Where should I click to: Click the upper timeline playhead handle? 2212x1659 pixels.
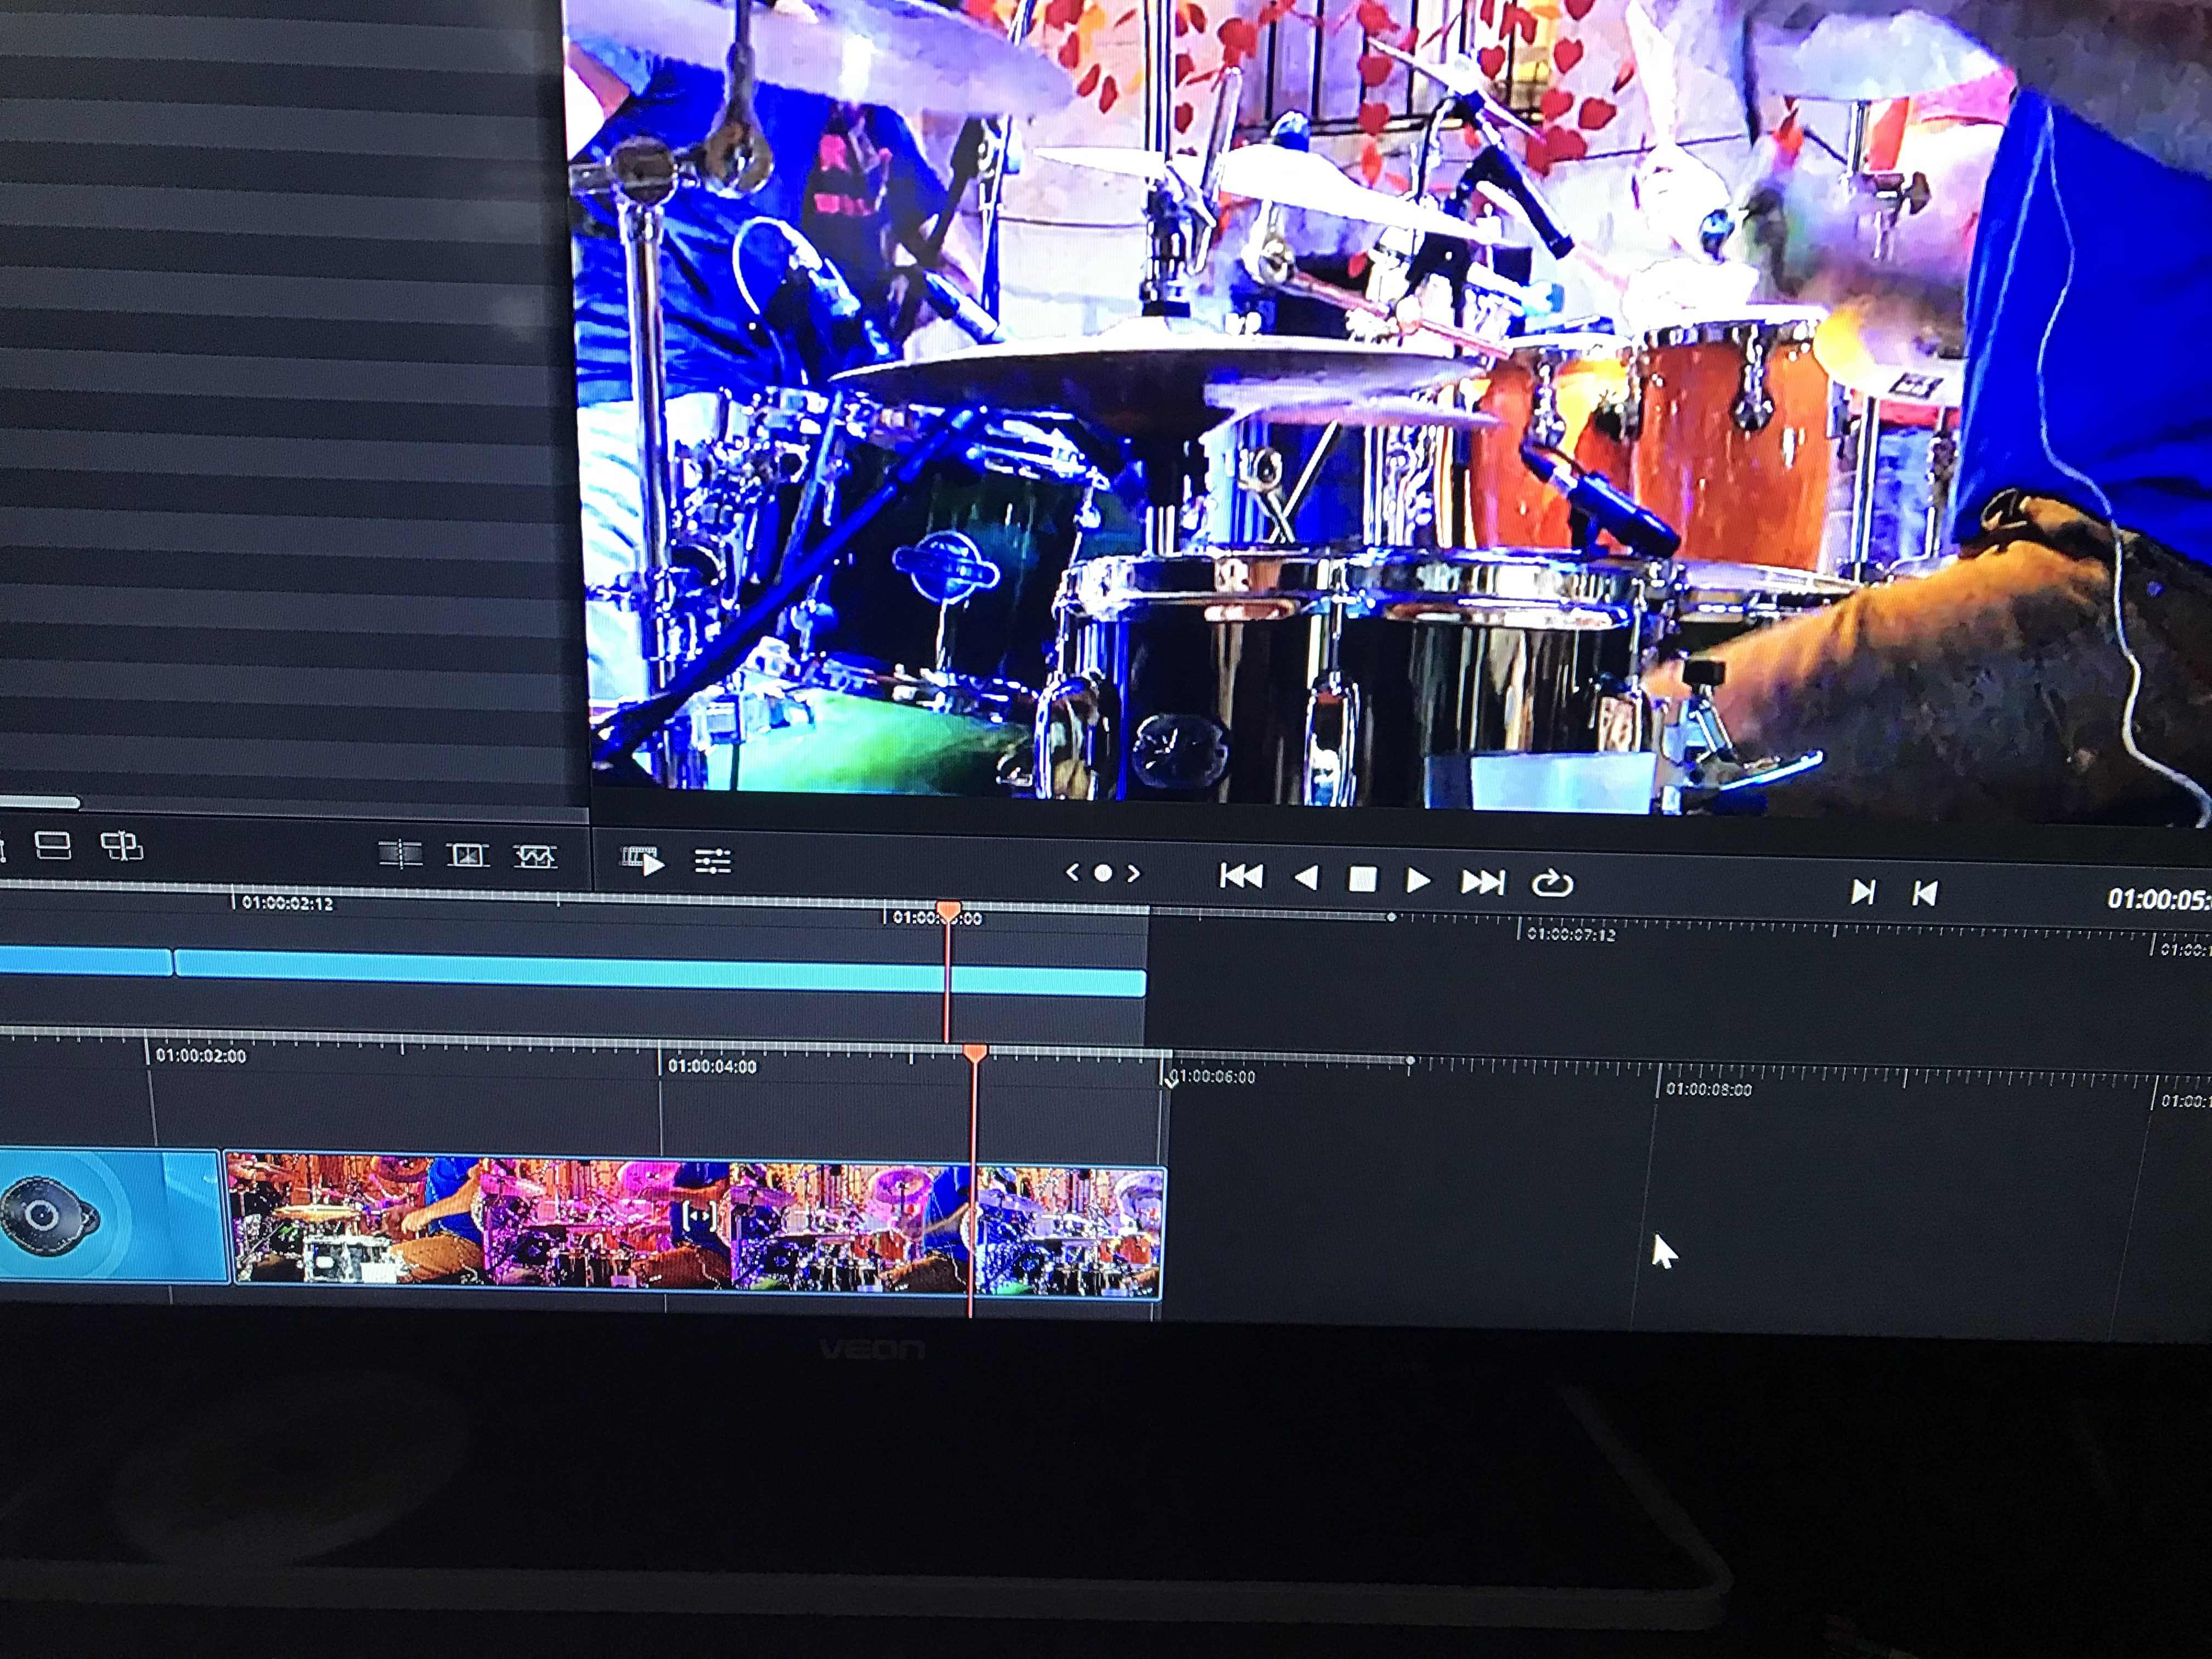tap(948, 911)
